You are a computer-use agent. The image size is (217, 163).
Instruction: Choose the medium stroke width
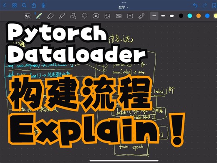[x=163, y=16]
